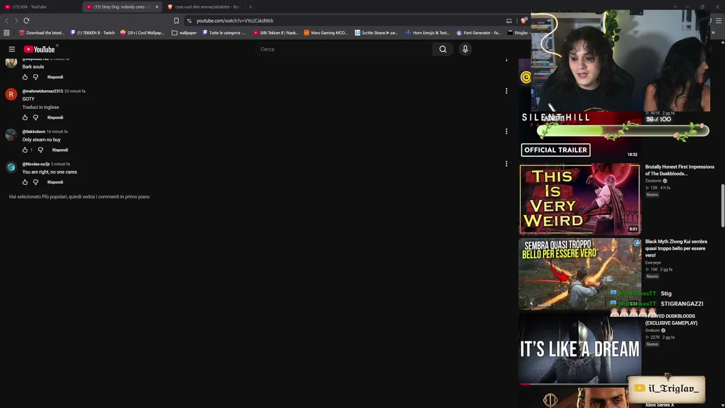Switch to the "cosa vuol dire ammazzabalotte" tab

click(203, 7)
